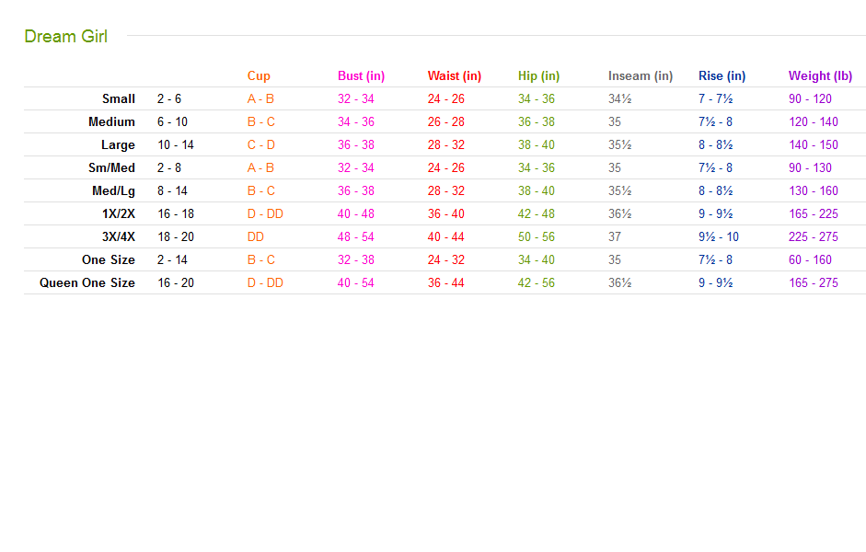Screen dimensions: 866x552
Task: Click waist value 24 - 32
Action: point(445,260)
